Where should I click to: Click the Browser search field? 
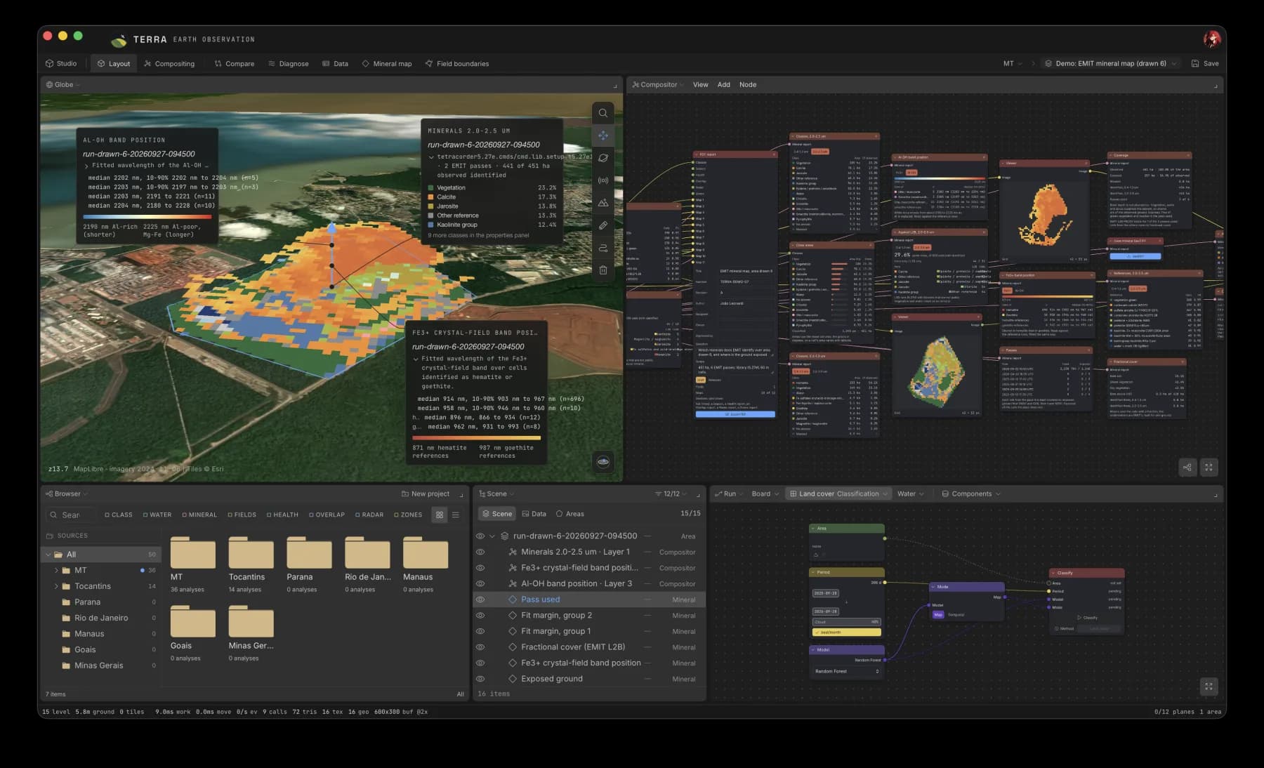click(x=71, y=515)
